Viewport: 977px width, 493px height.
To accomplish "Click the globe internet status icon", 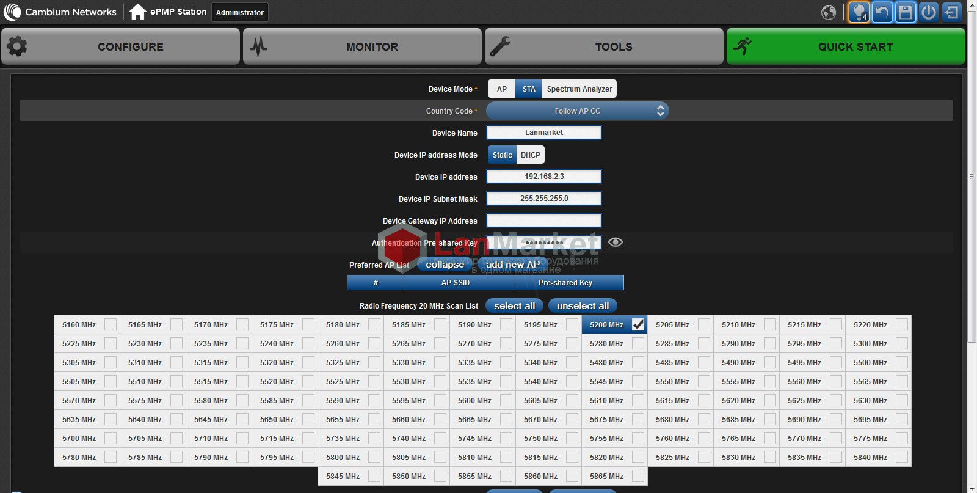I will coord(829,12).
